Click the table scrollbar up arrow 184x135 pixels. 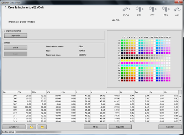tap(180, 96)
